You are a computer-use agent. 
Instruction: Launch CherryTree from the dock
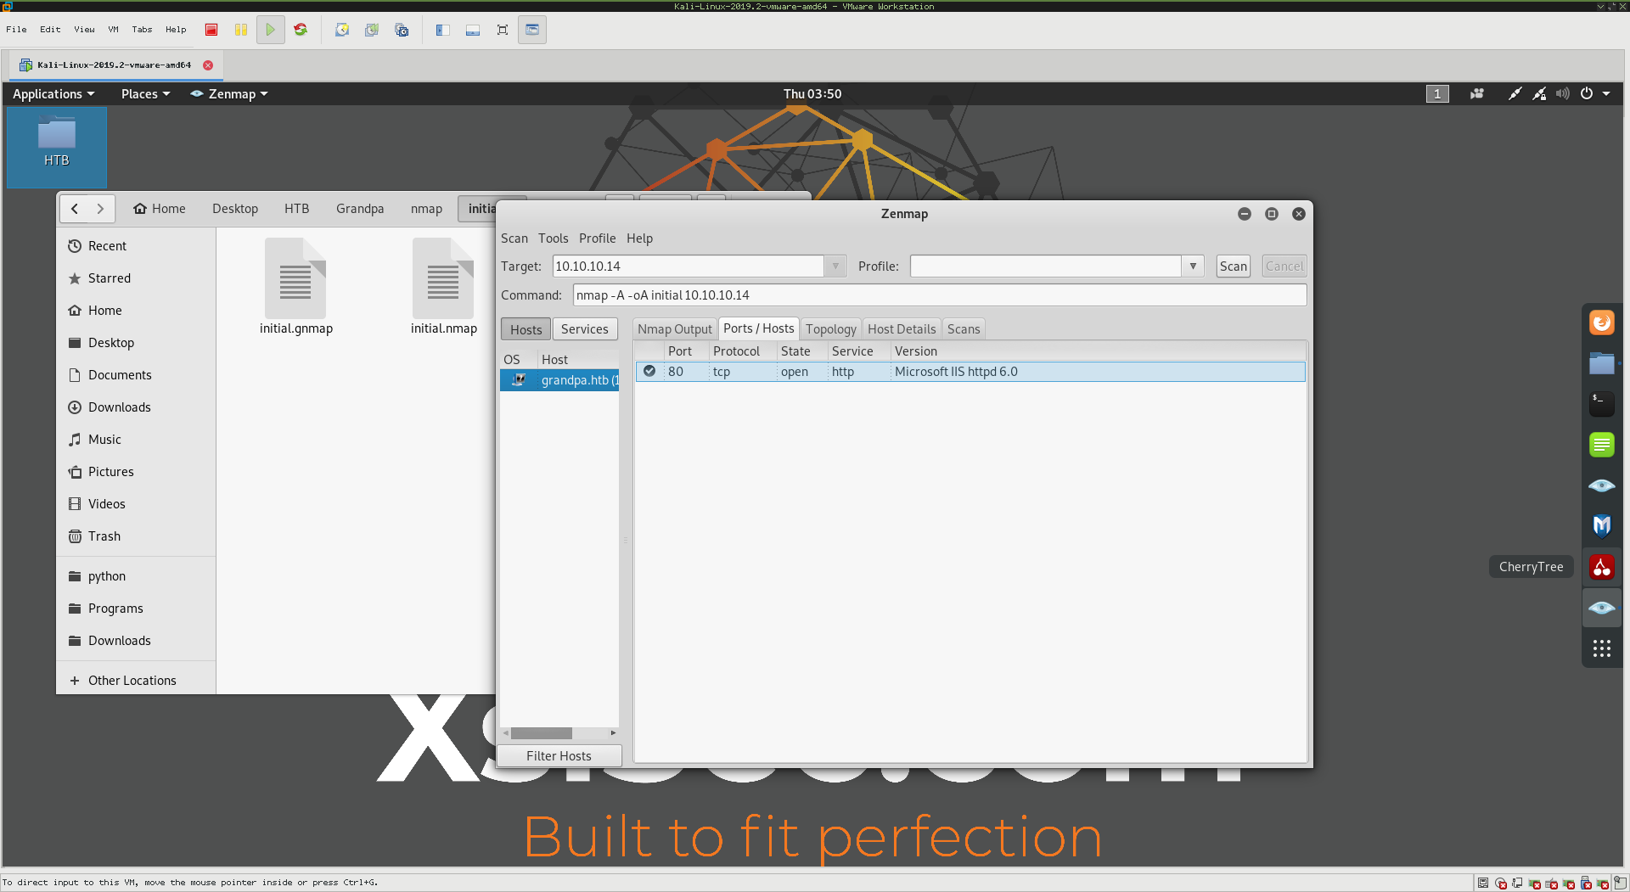coord(1602,567)
